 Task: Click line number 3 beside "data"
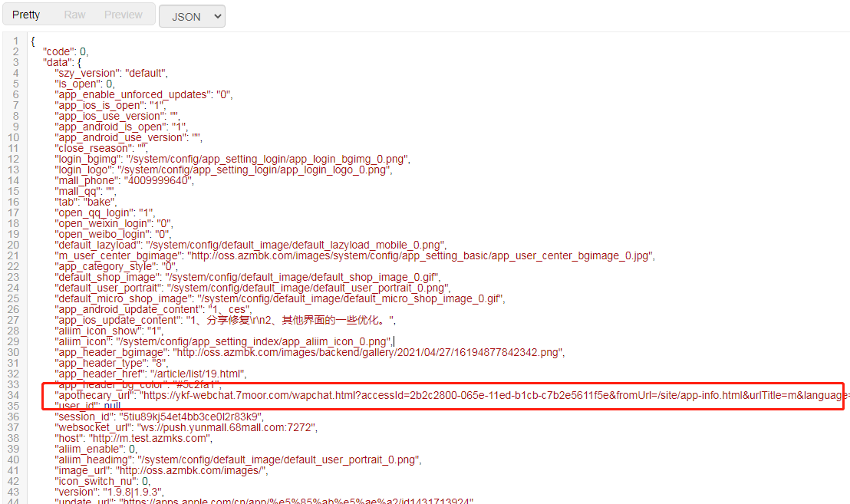click(x=15, y=62)
